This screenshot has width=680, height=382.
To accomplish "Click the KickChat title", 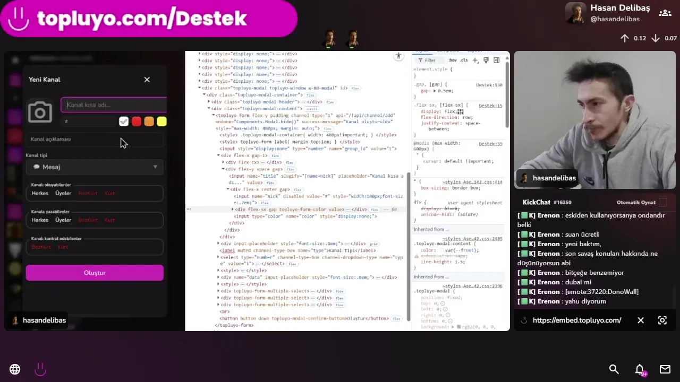I will [537, 202].
